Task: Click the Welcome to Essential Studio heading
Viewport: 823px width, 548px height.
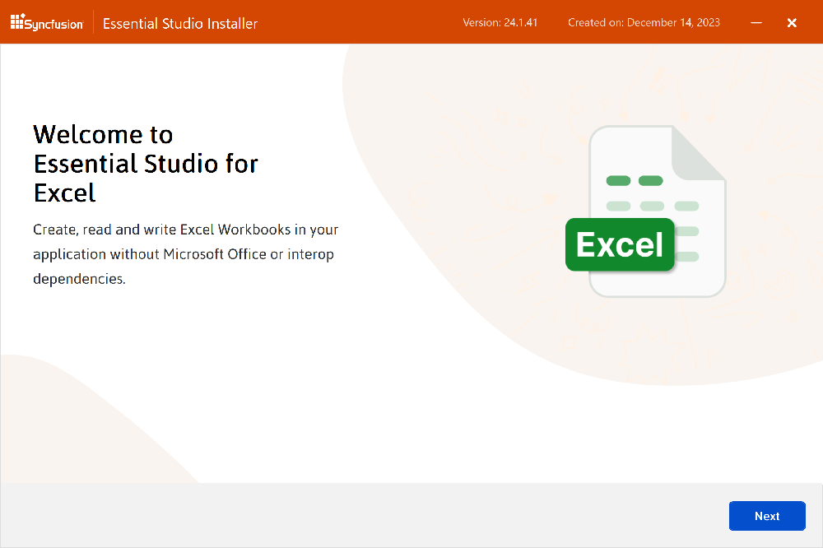Action: coord(146,149)
